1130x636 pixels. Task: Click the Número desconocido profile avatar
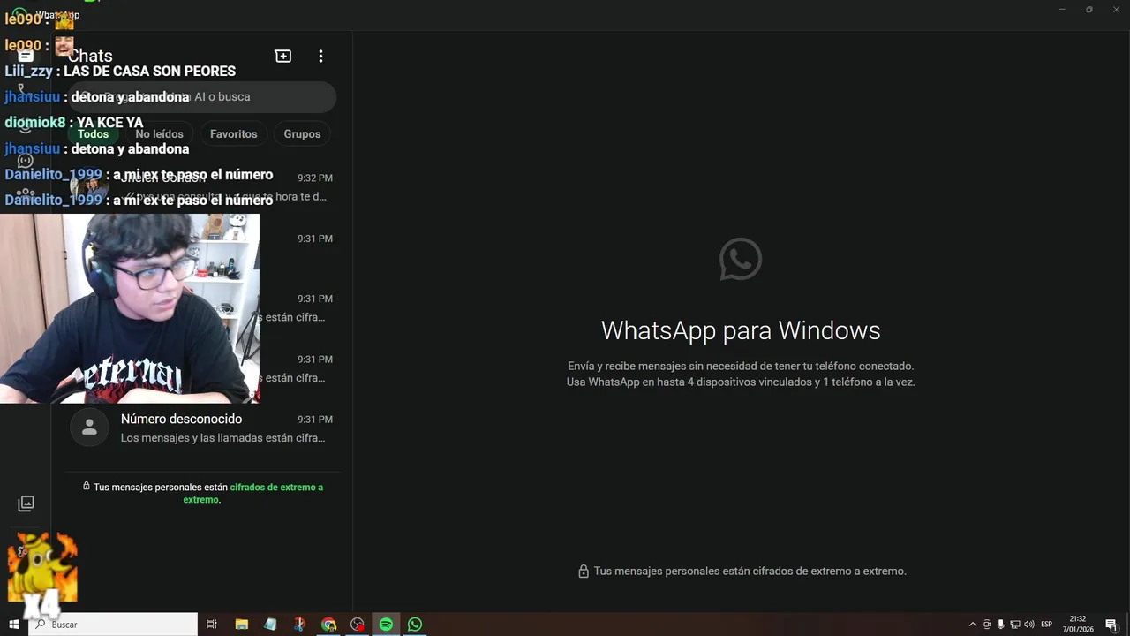(x=89, y=428)
